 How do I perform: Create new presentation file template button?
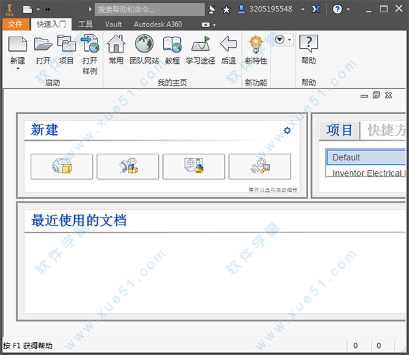pos(260,167)
